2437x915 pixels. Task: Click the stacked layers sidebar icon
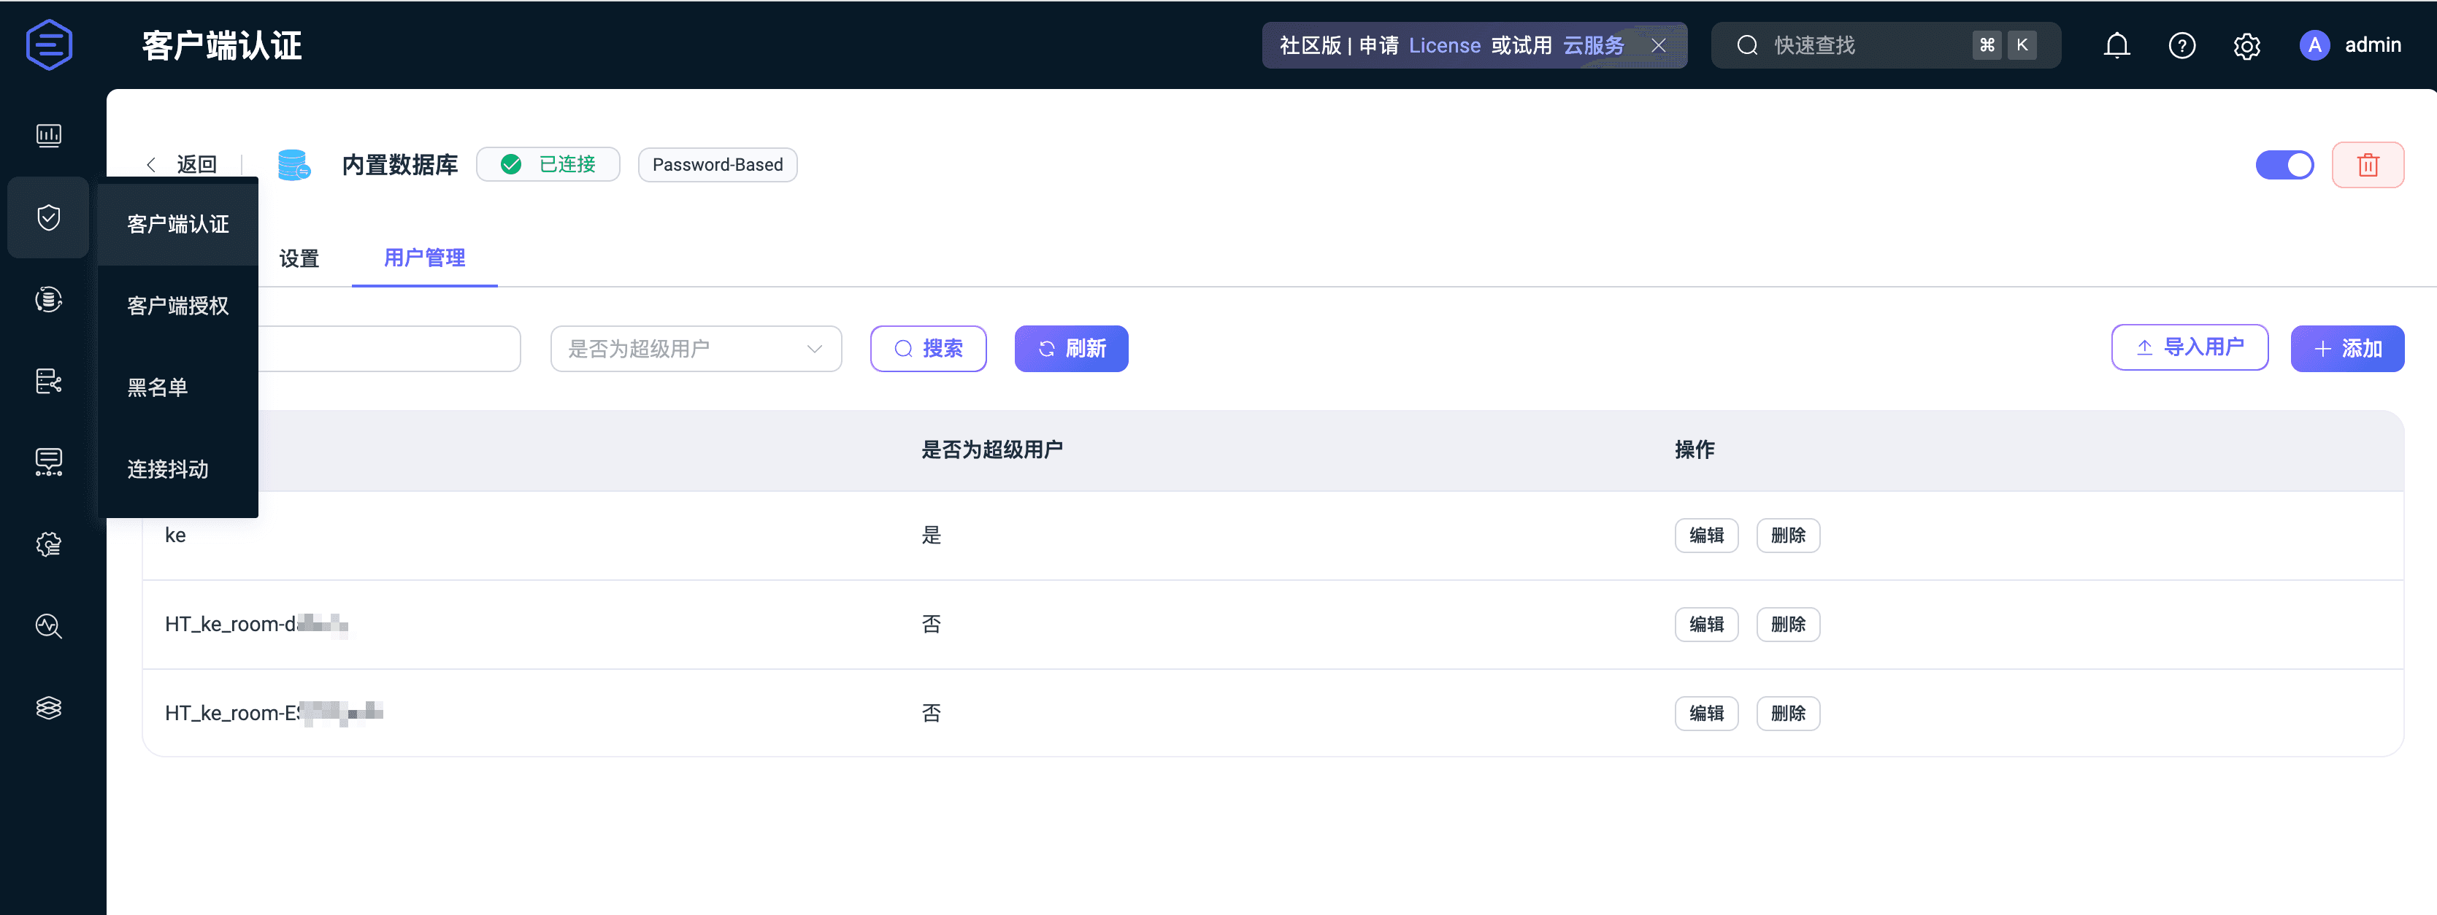click(x=48, y=708)
